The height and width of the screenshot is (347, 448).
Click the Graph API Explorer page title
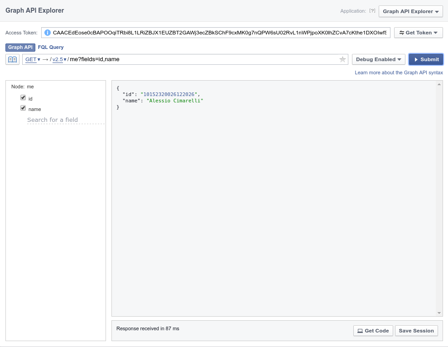[x=34, y=10]
